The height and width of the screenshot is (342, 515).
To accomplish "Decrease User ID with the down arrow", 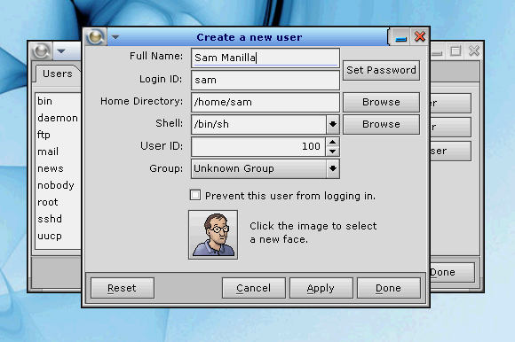I will click(x=333, y=151).
